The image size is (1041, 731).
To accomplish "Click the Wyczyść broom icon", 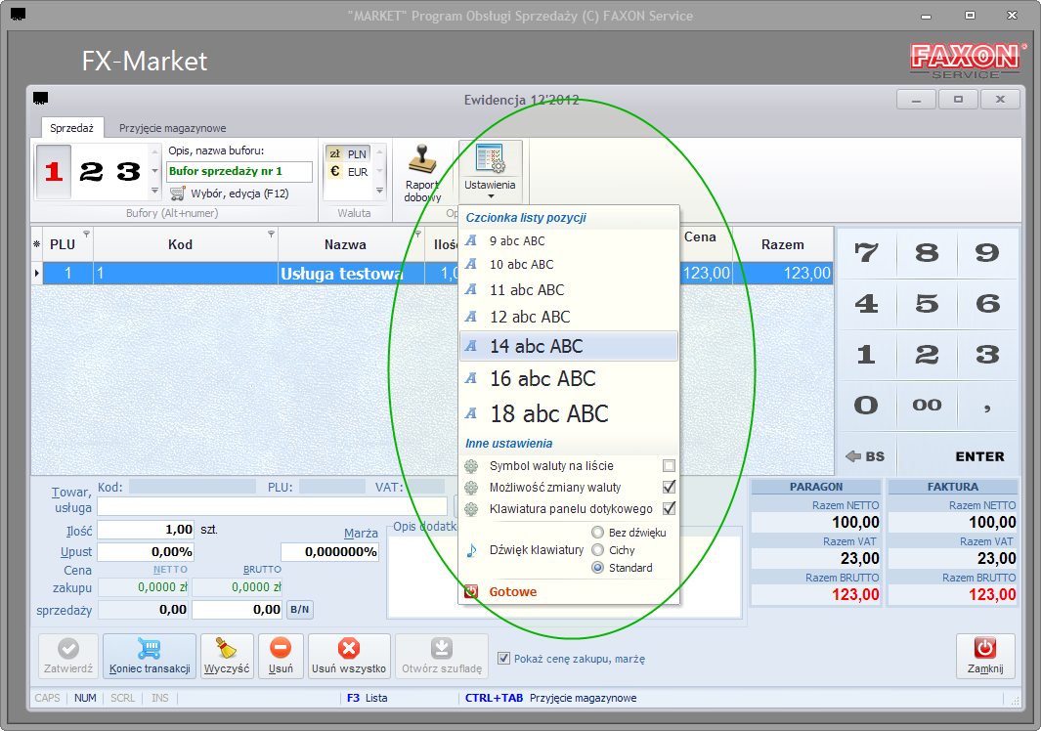I will (x=227, y=648).
